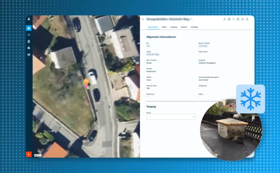
Task: Switch to the Vorgang tab
Action: pyautogui.click(x=174, y=27)
